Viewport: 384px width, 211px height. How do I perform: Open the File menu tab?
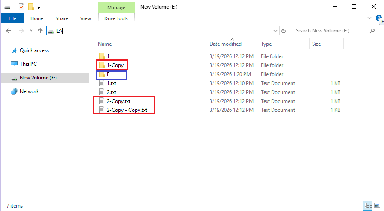tap(12, 18)
